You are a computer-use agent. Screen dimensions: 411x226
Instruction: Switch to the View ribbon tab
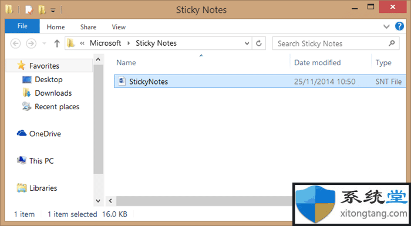click(119, 27)
